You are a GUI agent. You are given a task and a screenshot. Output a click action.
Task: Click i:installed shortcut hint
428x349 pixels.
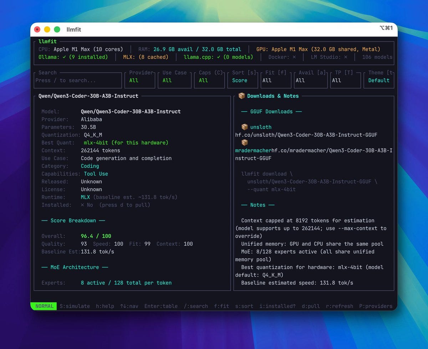click(277, 306)
